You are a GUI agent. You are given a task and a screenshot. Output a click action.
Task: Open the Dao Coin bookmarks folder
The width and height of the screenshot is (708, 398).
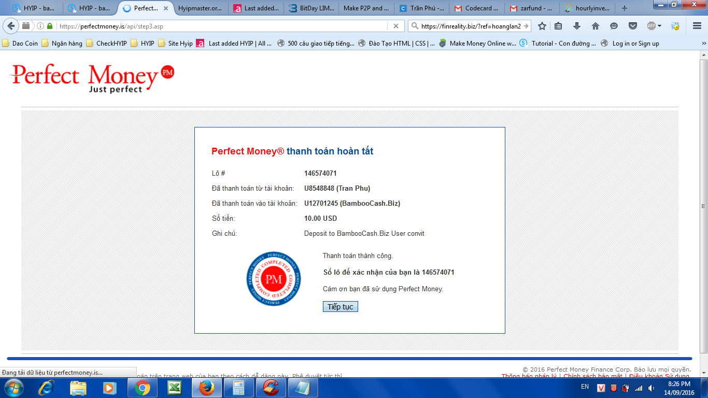pyautogui.click(x=20, y=44)
